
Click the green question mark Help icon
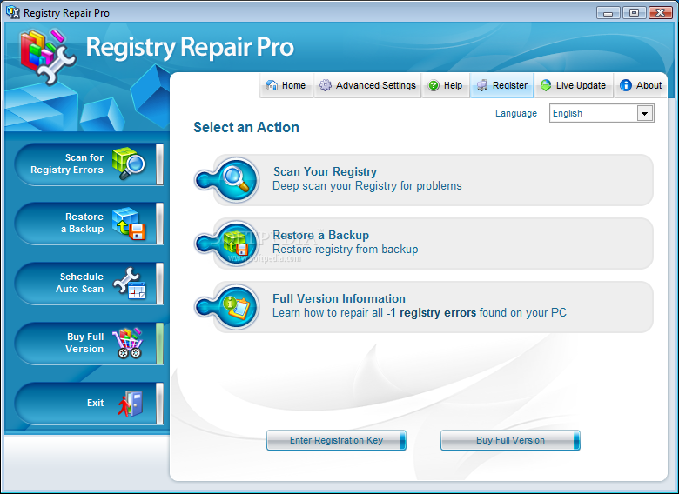tap(434, 85)
